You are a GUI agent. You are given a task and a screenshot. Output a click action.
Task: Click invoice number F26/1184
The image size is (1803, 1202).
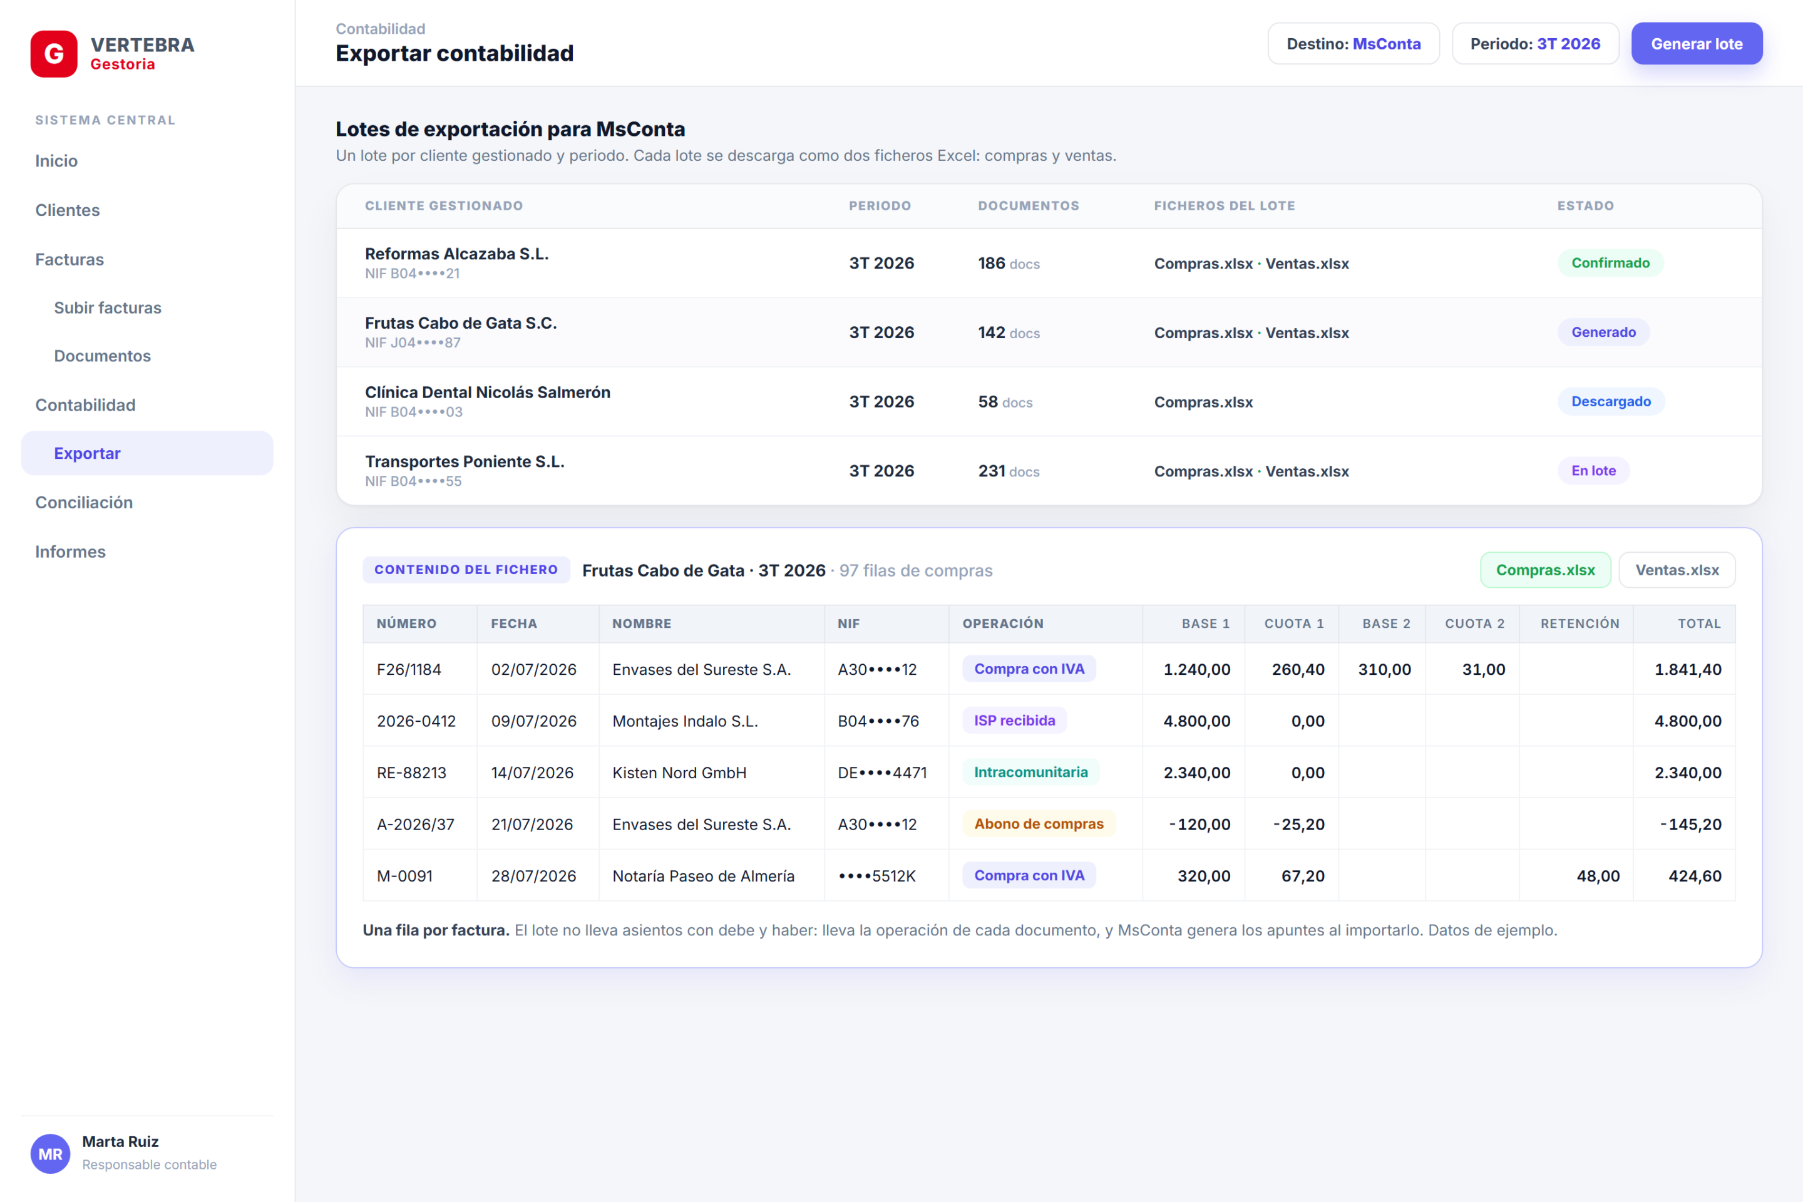click(409, 669)
